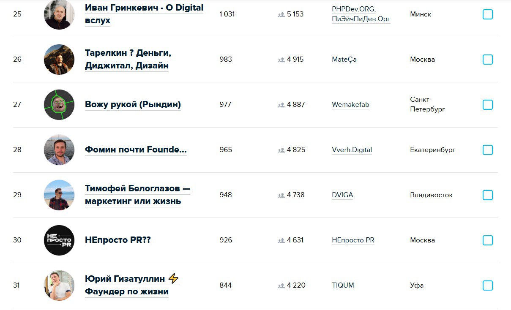
Task: Tick the checkbox for Иван Гринкевич row
Action: click(488, 14)
